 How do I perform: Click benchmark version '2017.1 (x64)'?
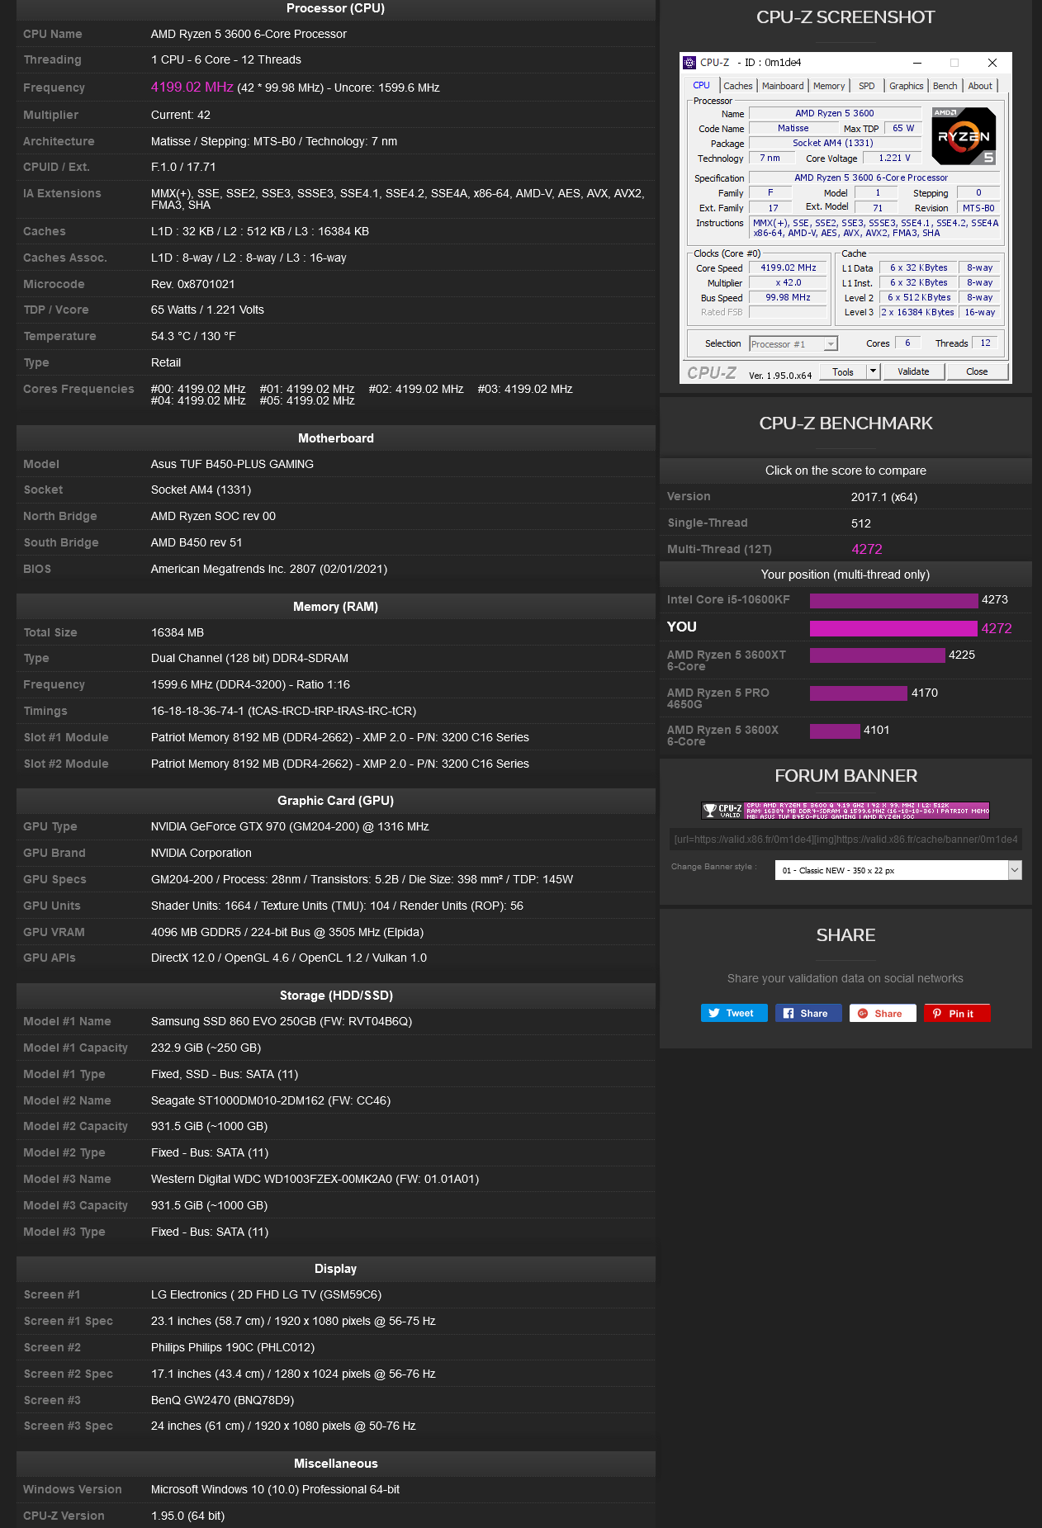(884, 497)
